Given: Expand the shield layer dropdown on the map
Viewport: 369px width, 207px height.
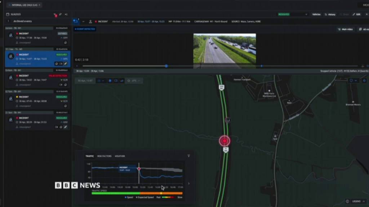Looking at the screenshot, I should point(353,81).
